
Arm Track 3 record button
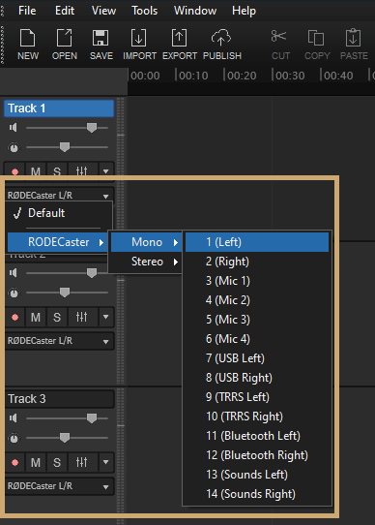click(x=15, y=462)
